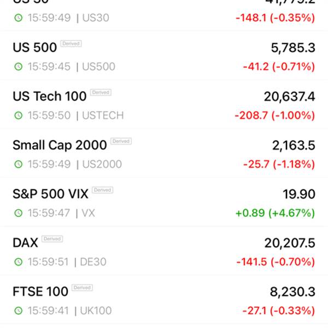Tap the clock icon next to USTECH
Screen dimensions: 328x328
click(x=19, y=115)
